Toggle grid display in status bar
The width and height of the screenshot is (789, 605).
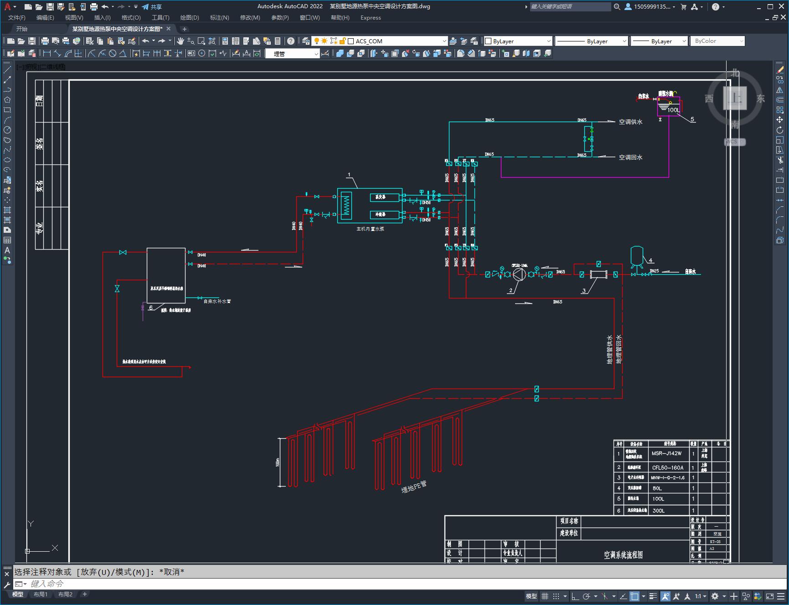click(x=545, y=596)
